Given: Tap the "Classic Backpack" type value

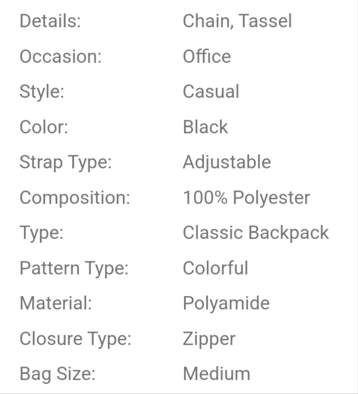Looking at the screenshot, I should [x=256, y=233].
